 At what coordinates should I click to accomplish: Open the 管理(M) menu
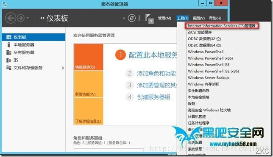pos(164,18)
